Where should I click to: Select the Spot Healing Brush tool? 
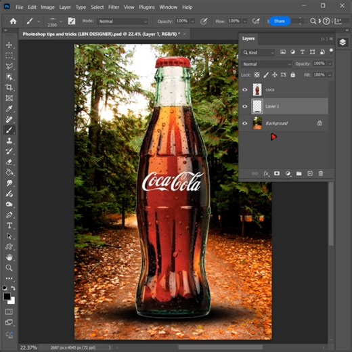9,119
